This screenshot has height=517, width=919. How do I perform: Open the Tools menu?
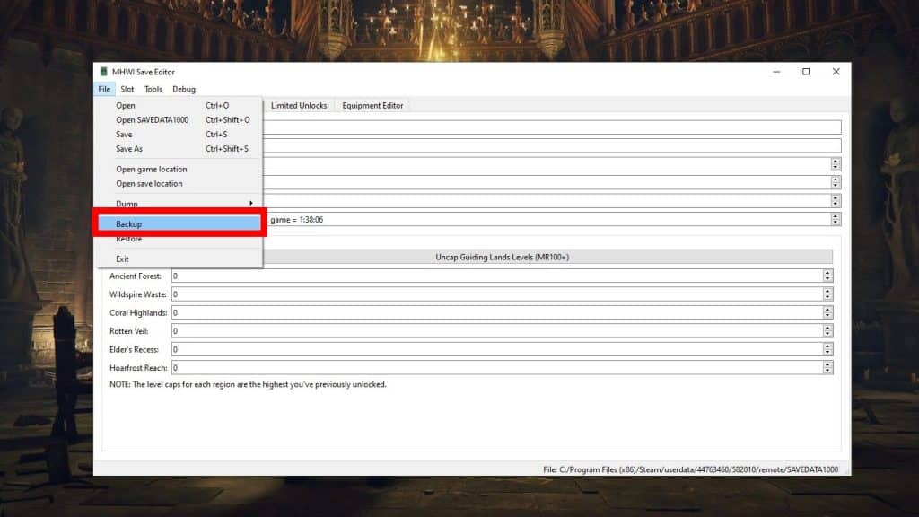click(x=153, y=89)
